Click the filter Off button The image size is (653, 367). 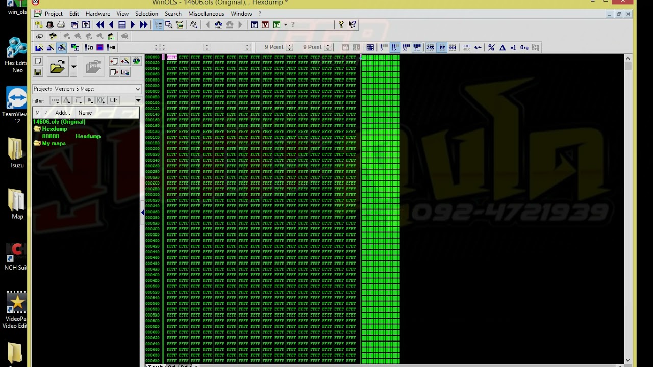113,100
